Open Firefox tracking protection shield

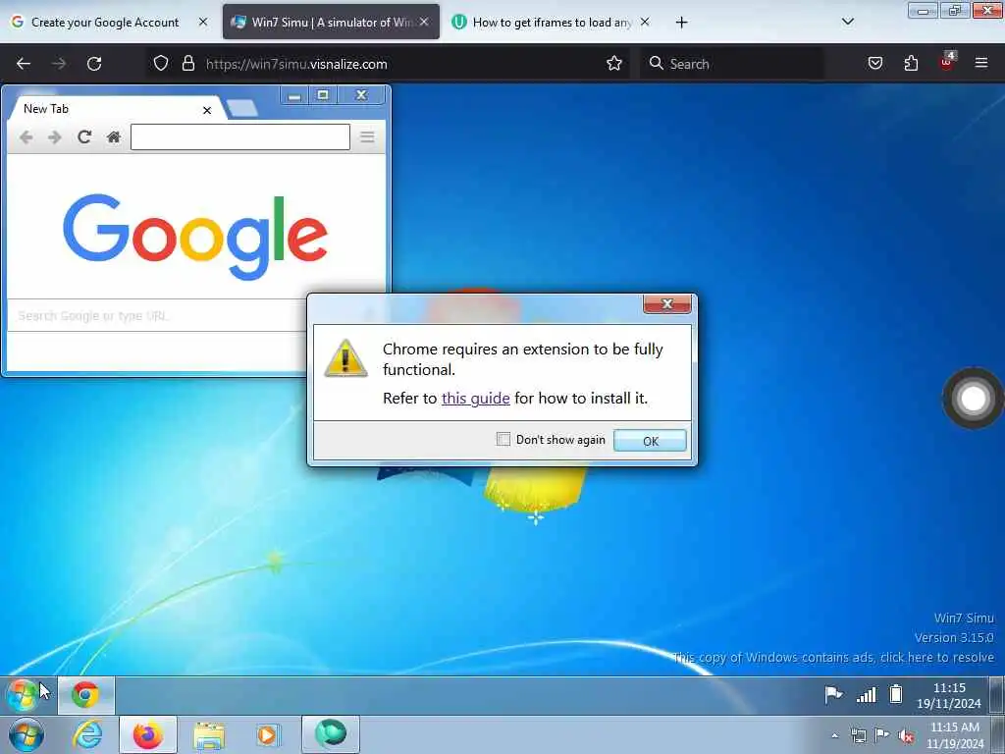[161, 64]
